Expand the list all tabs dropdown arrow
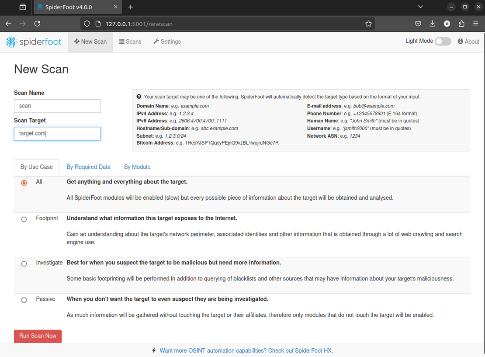485x357 pixels. (x=420, y=7)
